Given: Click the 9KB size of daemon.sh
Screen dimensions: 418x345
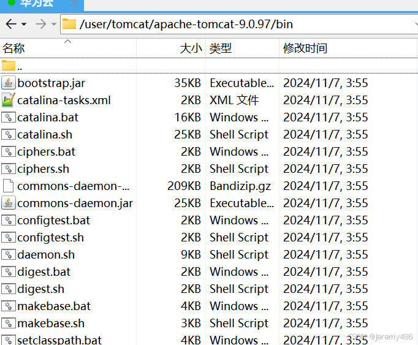Looking at the screenshot, I should tap(191, 255).
